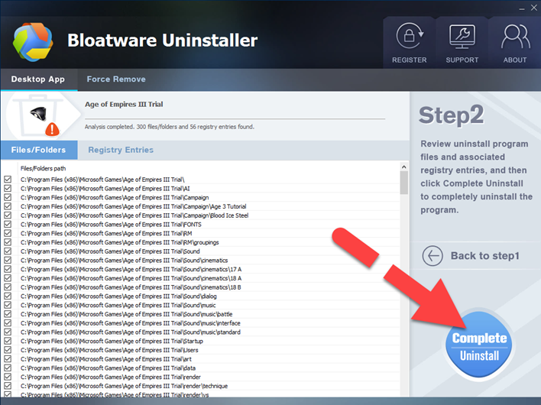The height and width of the screenshot is (405, 541).
Task: Uncheck the music\battle folder checkbox
Action: [8, 314]
